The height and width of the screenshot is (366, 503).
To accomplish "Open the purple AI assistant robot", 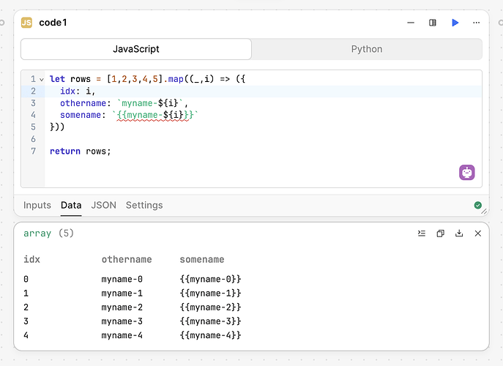I will pyautogui.click(x=467, y=173).
